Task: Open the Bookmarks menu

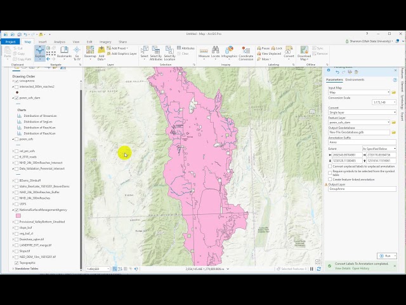Action: click(64, 53)
